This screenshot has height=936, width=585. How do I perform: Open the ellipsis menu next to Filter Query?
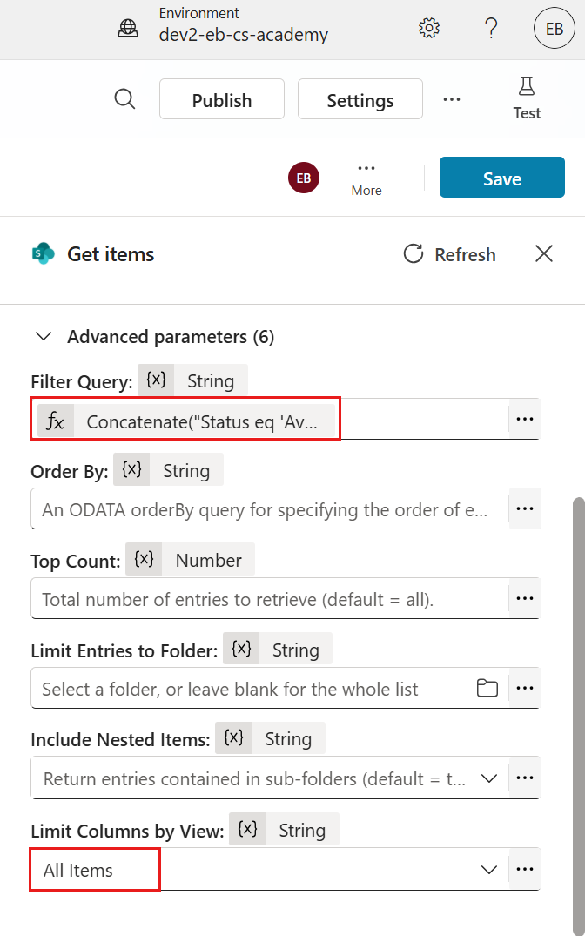(524, 419)
